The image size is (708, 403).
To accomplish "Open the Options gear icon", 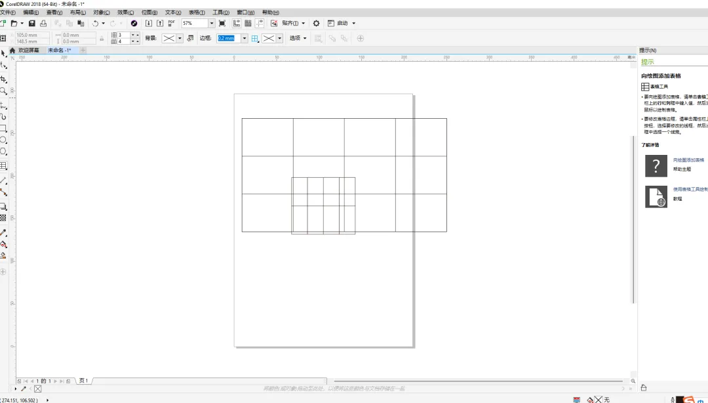I will pos(316,23).
